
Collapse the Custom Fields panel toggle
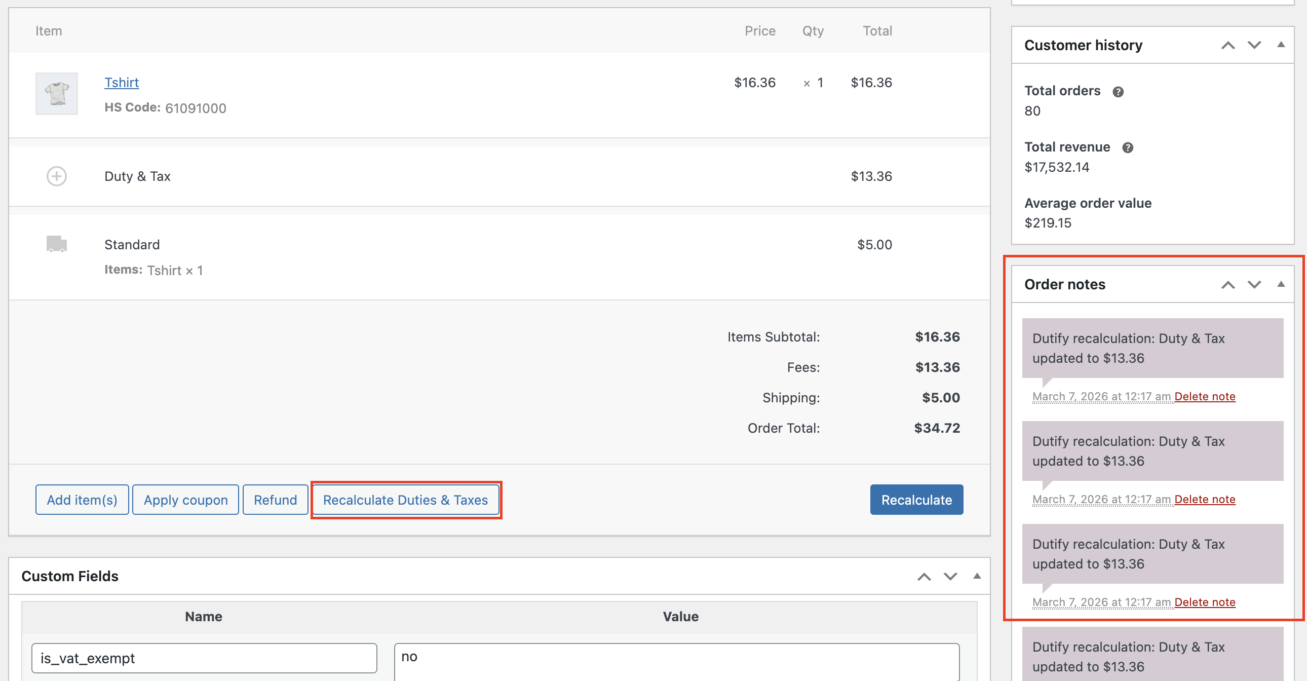pos(977,576)
